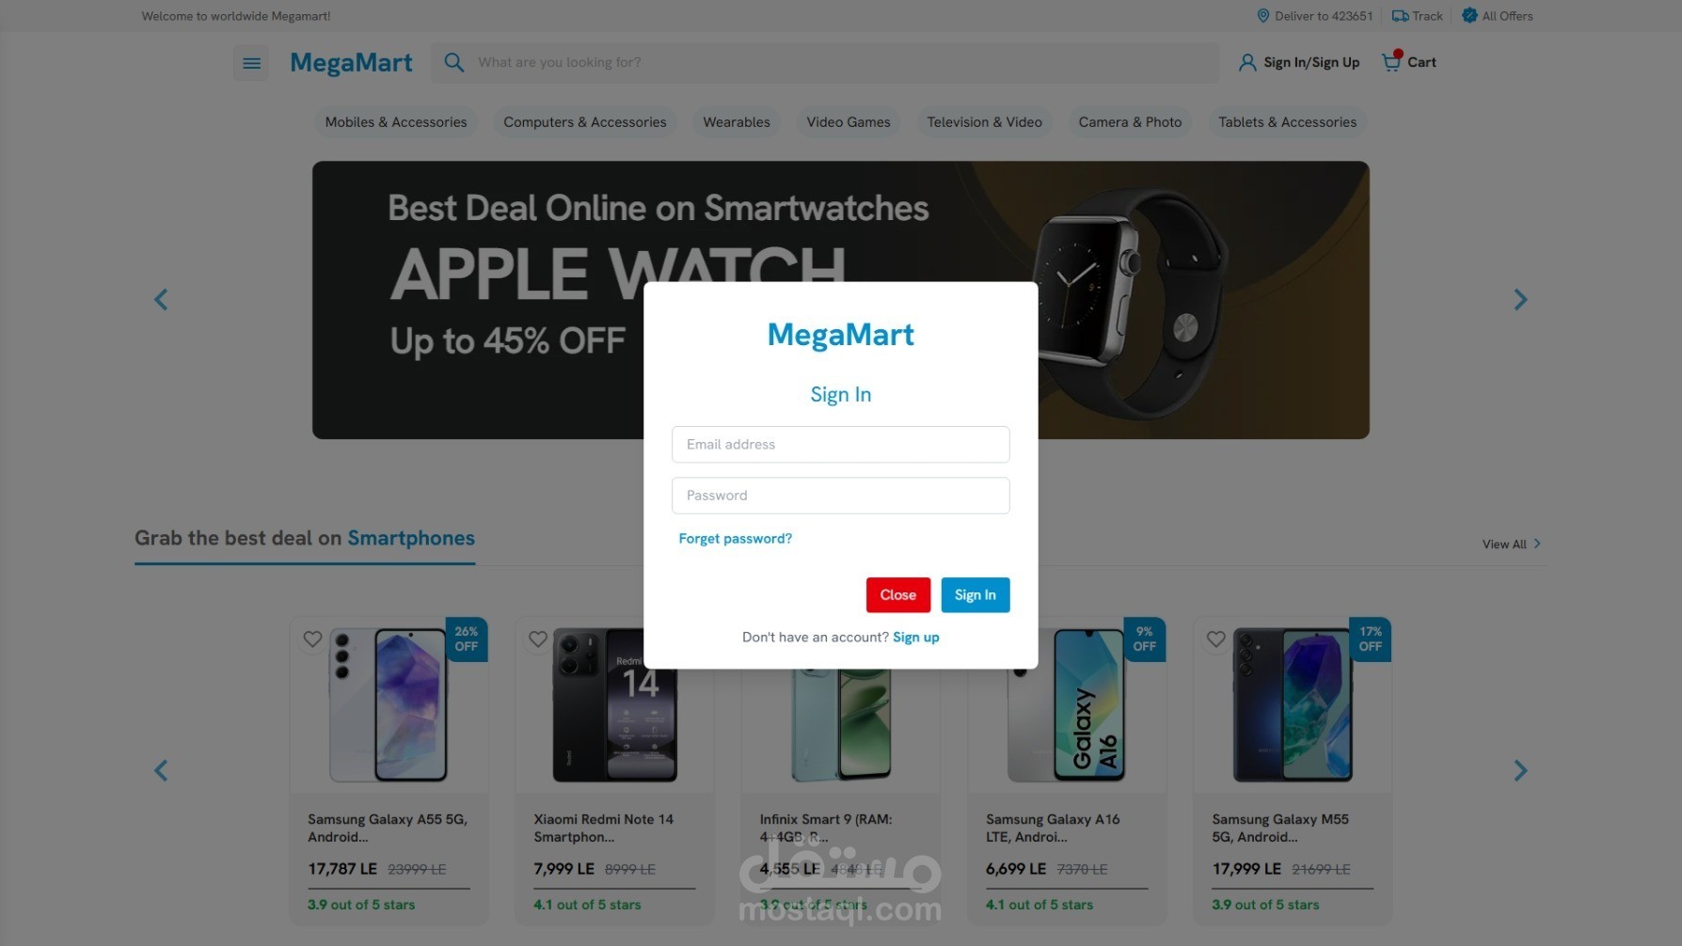
Task: Open the hamburger menu beside MegaMart logo
Action: 251,63
